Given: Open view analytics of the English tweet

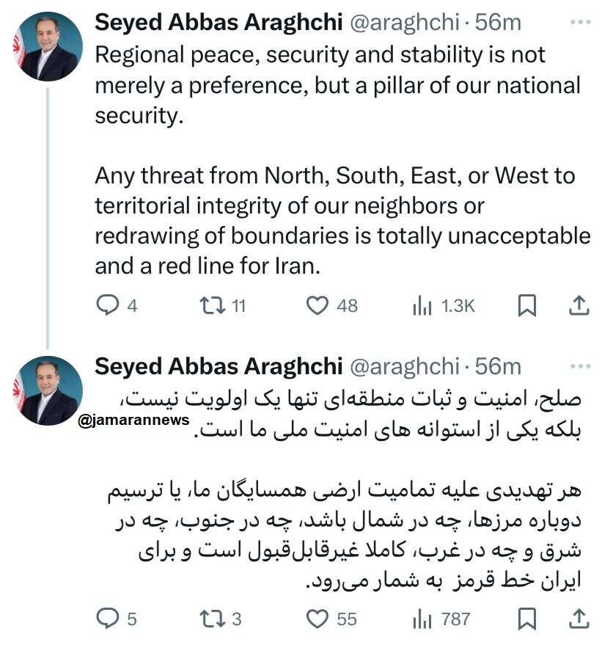Looking at the screenshot, I should [425, 307].
